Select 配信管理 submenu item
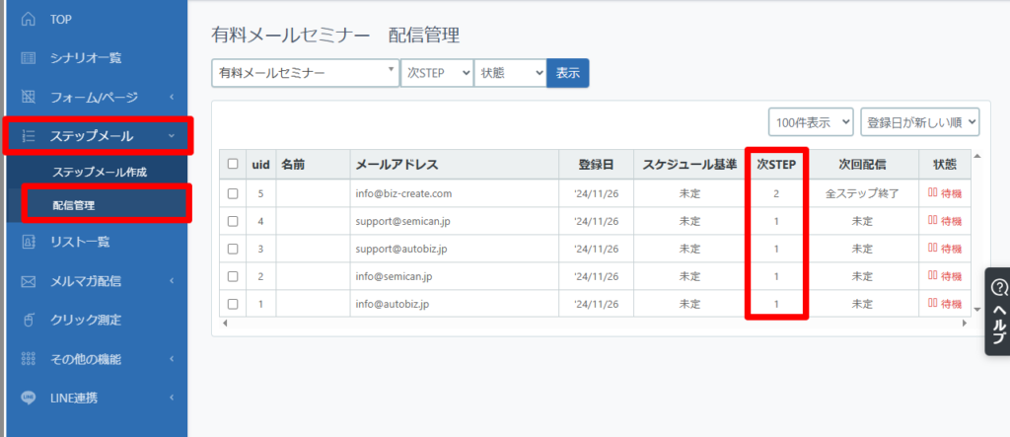1010x437 pixels. point(73,205)
